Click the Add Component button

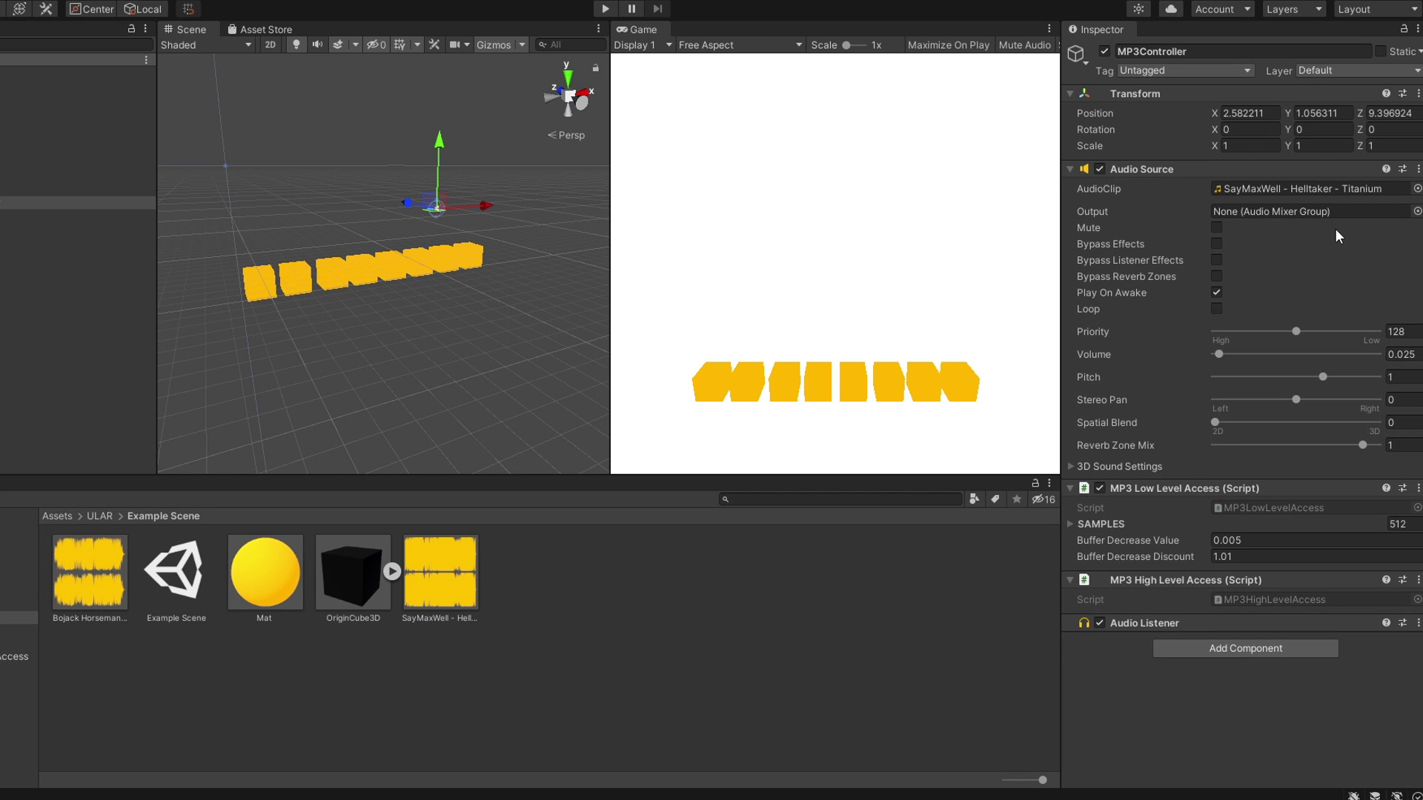(1245, 647)
